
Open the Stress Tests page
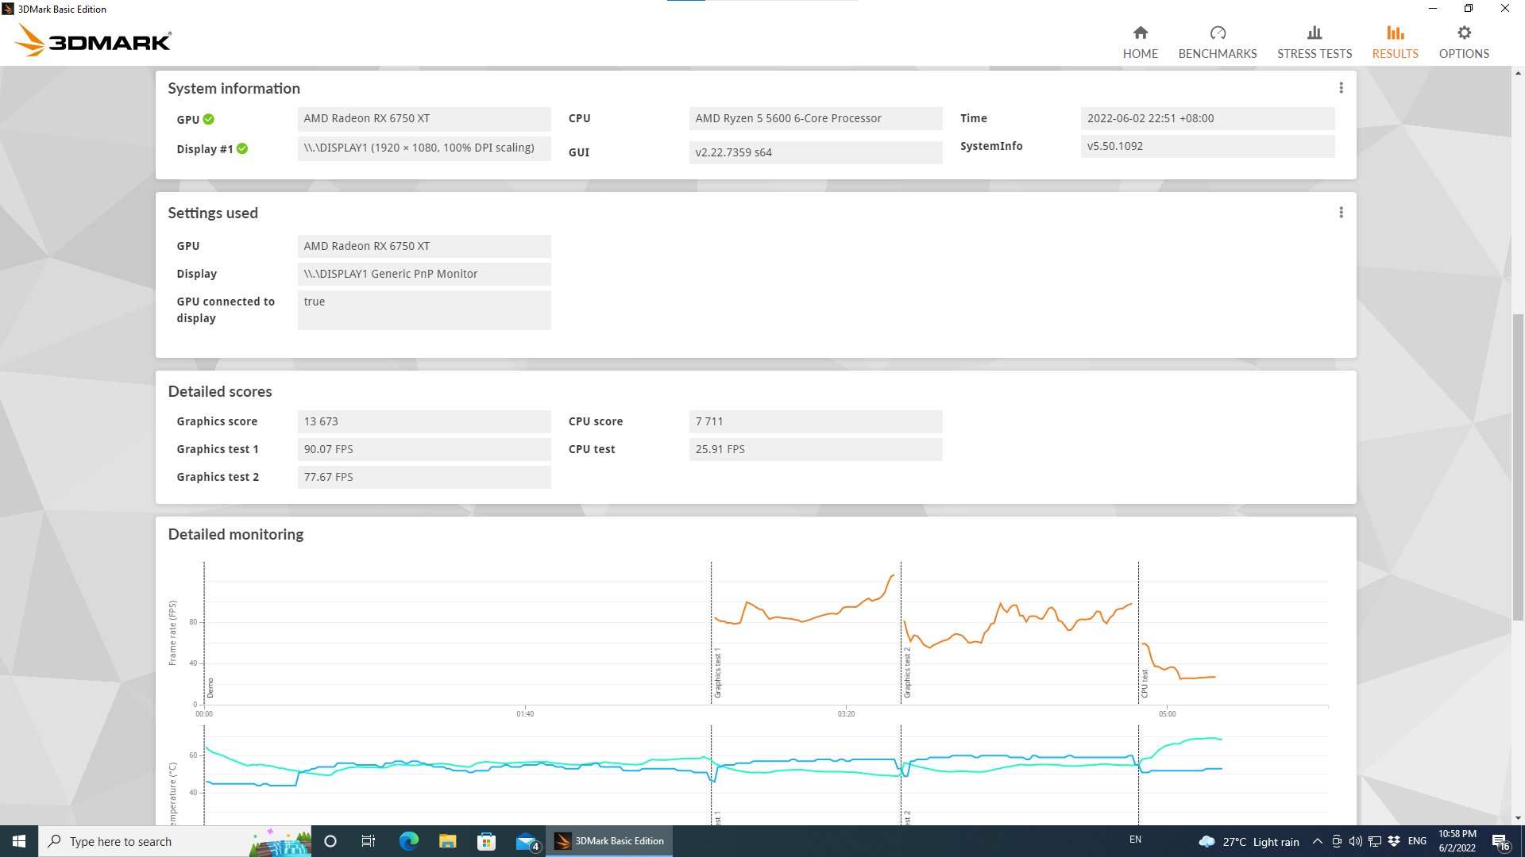point(1315,42)
